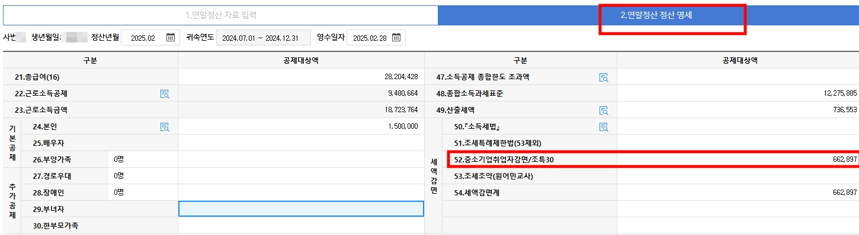
Task: Select the 51.조세특례제한법(53제외) row label
Action: click(498, 143)
